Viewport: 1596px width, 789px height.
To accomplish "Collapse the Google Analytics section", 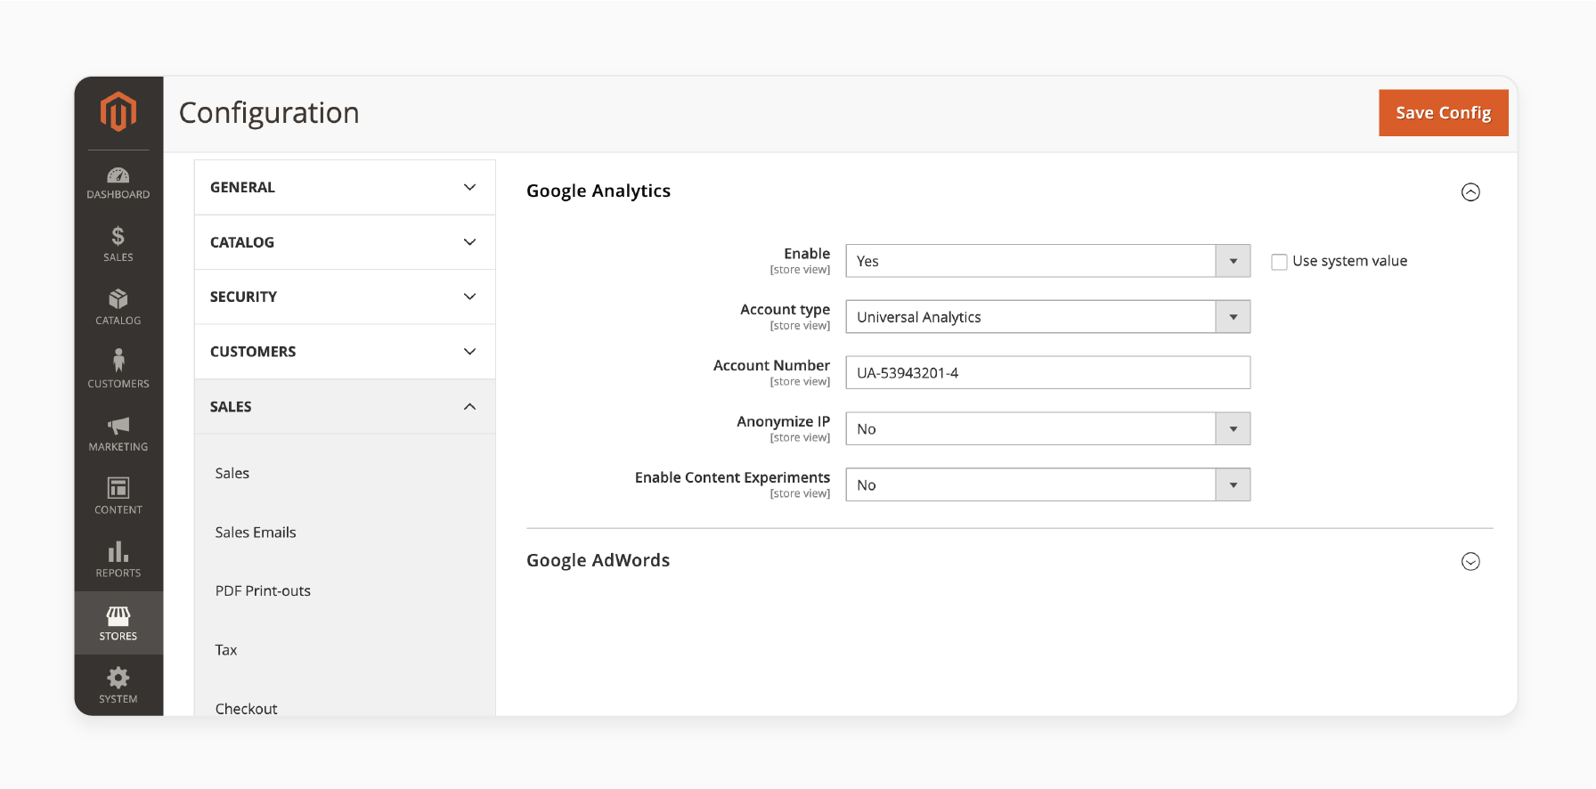I will click(1470, 192).
